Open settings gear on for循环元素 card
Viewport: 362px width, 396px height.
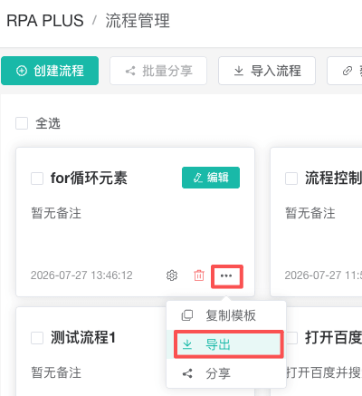(x=172, y=275)
